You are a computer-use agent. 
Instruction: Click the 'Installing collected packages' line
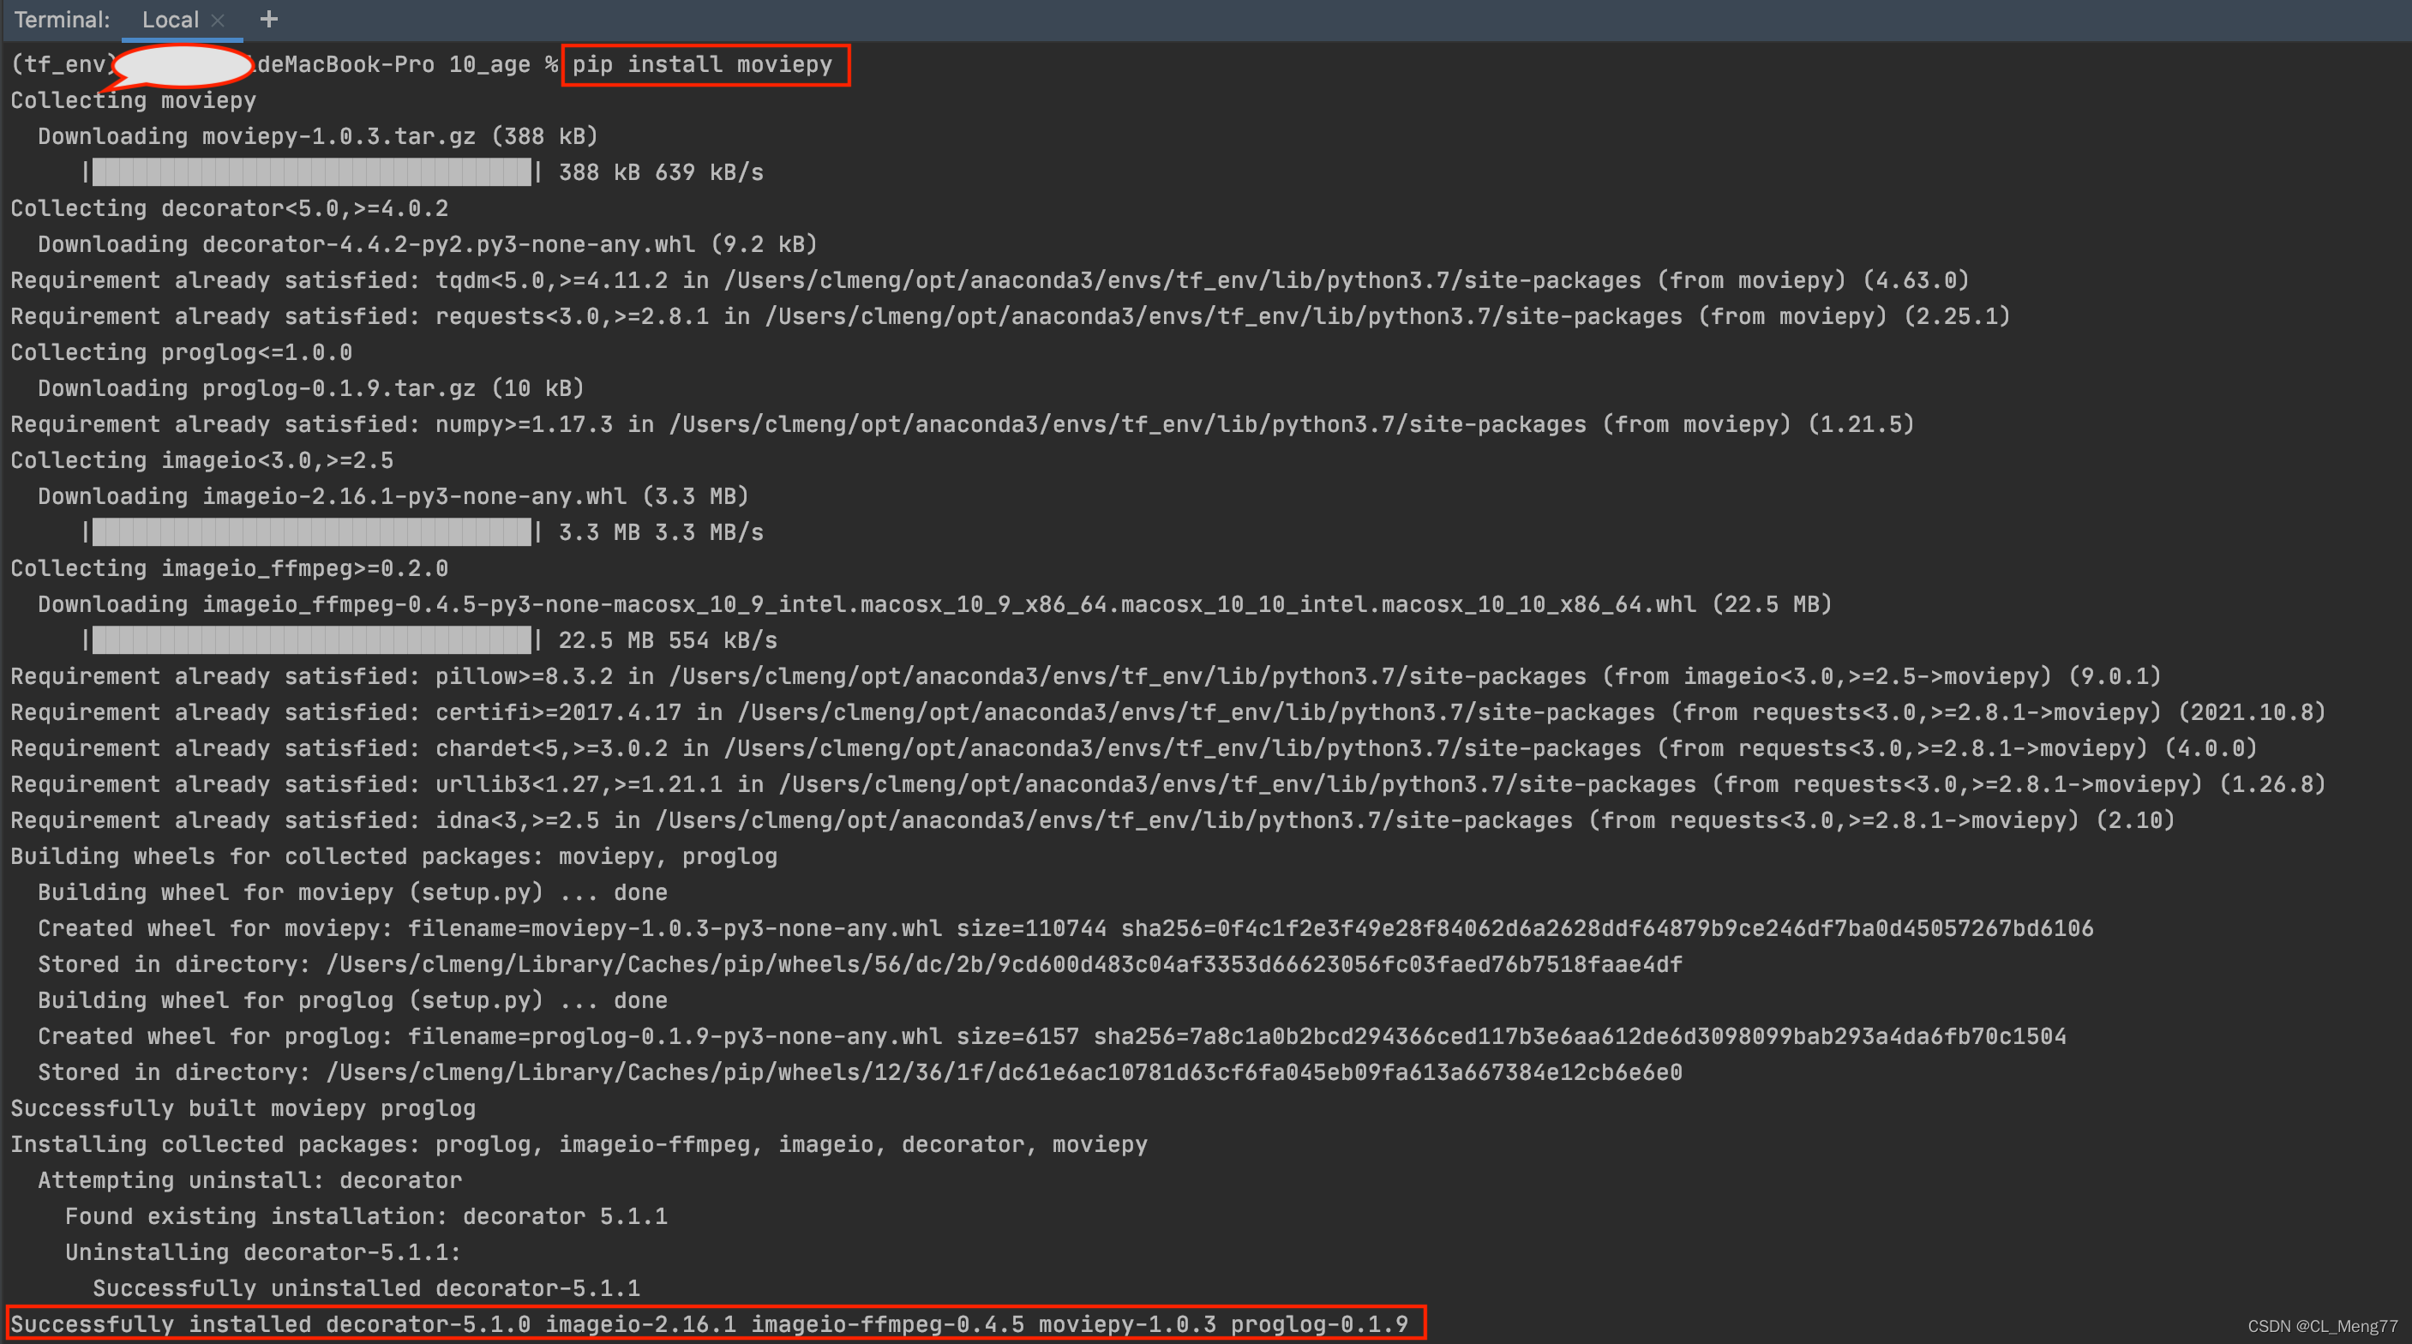pos(578,1144)
